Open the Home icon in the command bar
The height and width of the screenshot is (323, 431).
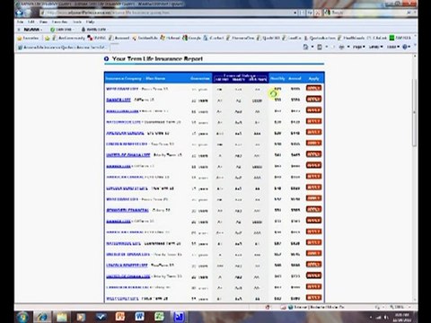pos(305,47)
